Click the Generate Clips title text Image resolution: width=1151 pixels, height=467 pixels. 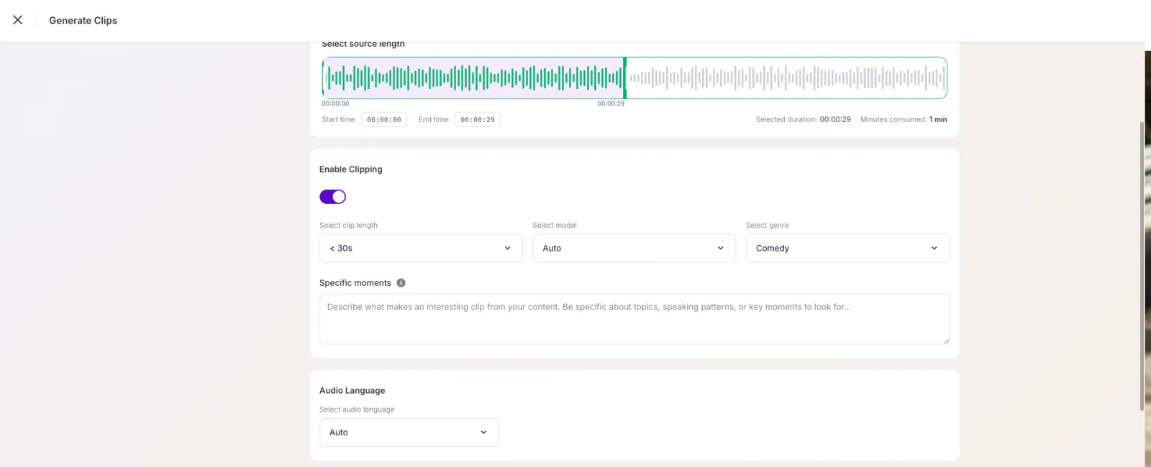83,21
